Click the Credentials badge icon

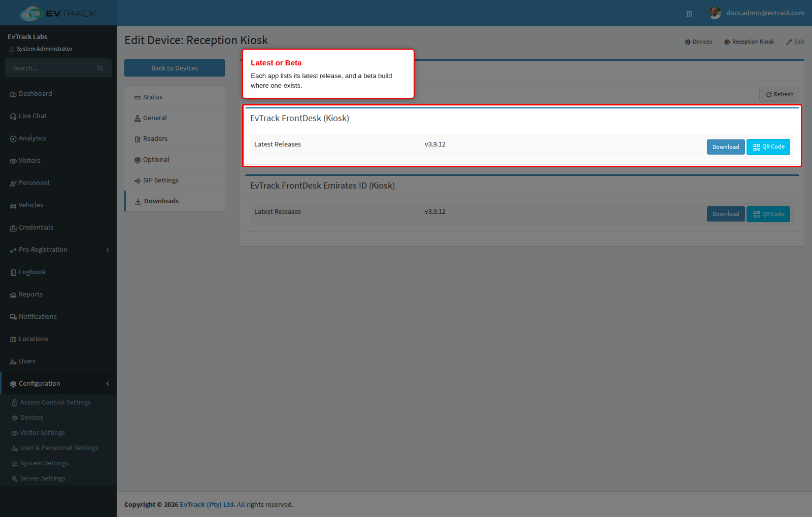13,228
